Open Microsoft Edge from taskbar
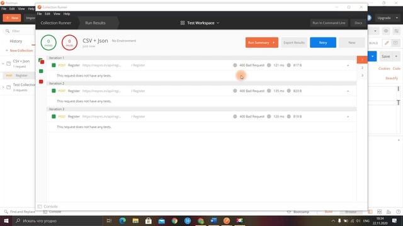Image resolution: width=403 pixels, height=226 pixels. pos(122,220)
